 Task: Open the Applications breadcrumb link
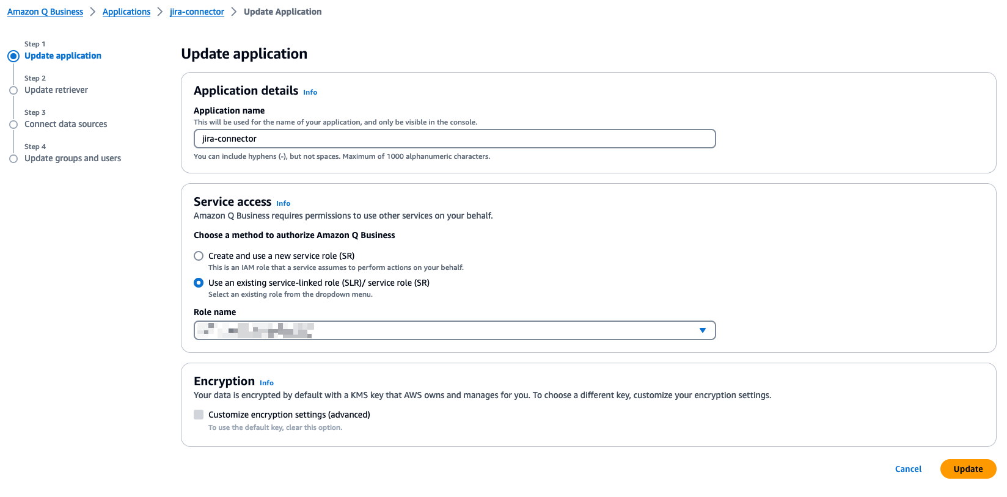pyautogui.click(x=126, y=11)
